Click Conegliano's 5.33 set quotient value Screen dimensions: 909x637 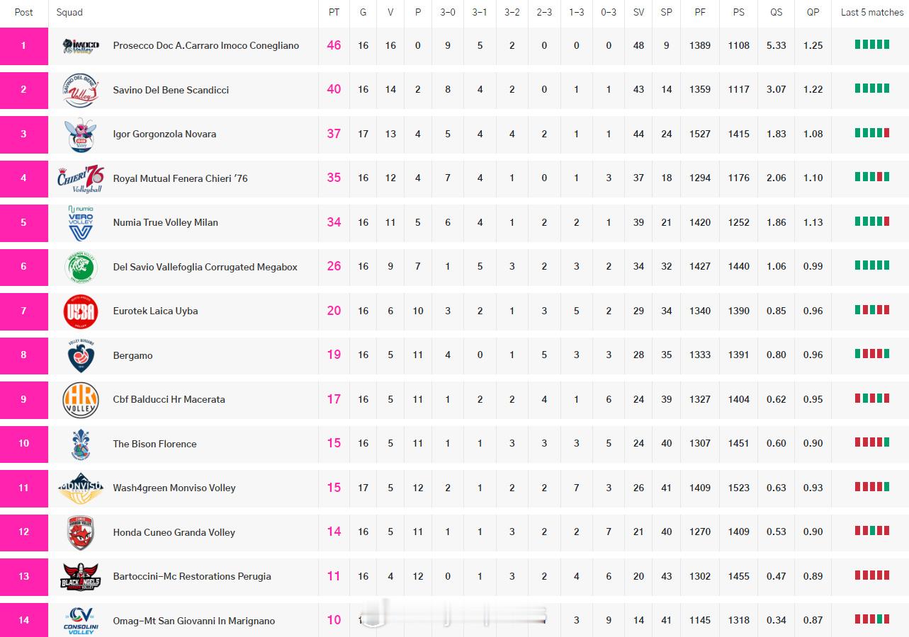pyautogui.click(x=777, y=45)
